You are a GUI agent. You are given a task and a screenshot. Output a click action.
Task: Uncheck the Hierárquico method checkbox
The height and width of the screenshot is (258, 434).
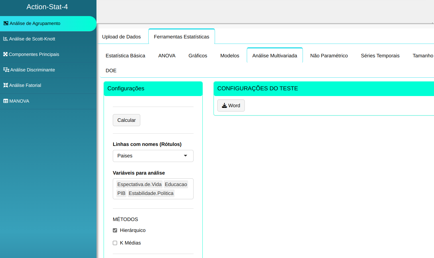coord(115,230)
